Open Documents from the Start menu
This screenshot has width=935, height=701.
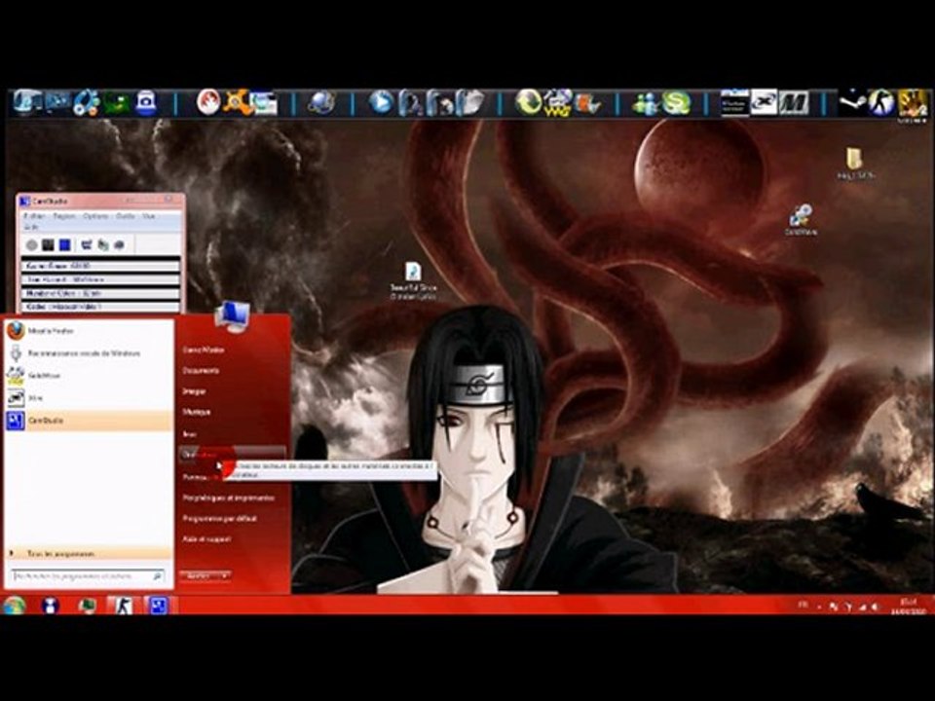201,371
